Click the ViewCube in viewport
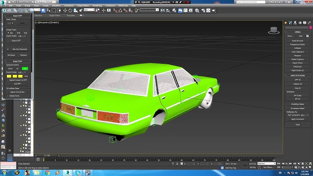The height and width of the screenshot is (176, 313). click(274, 31)
